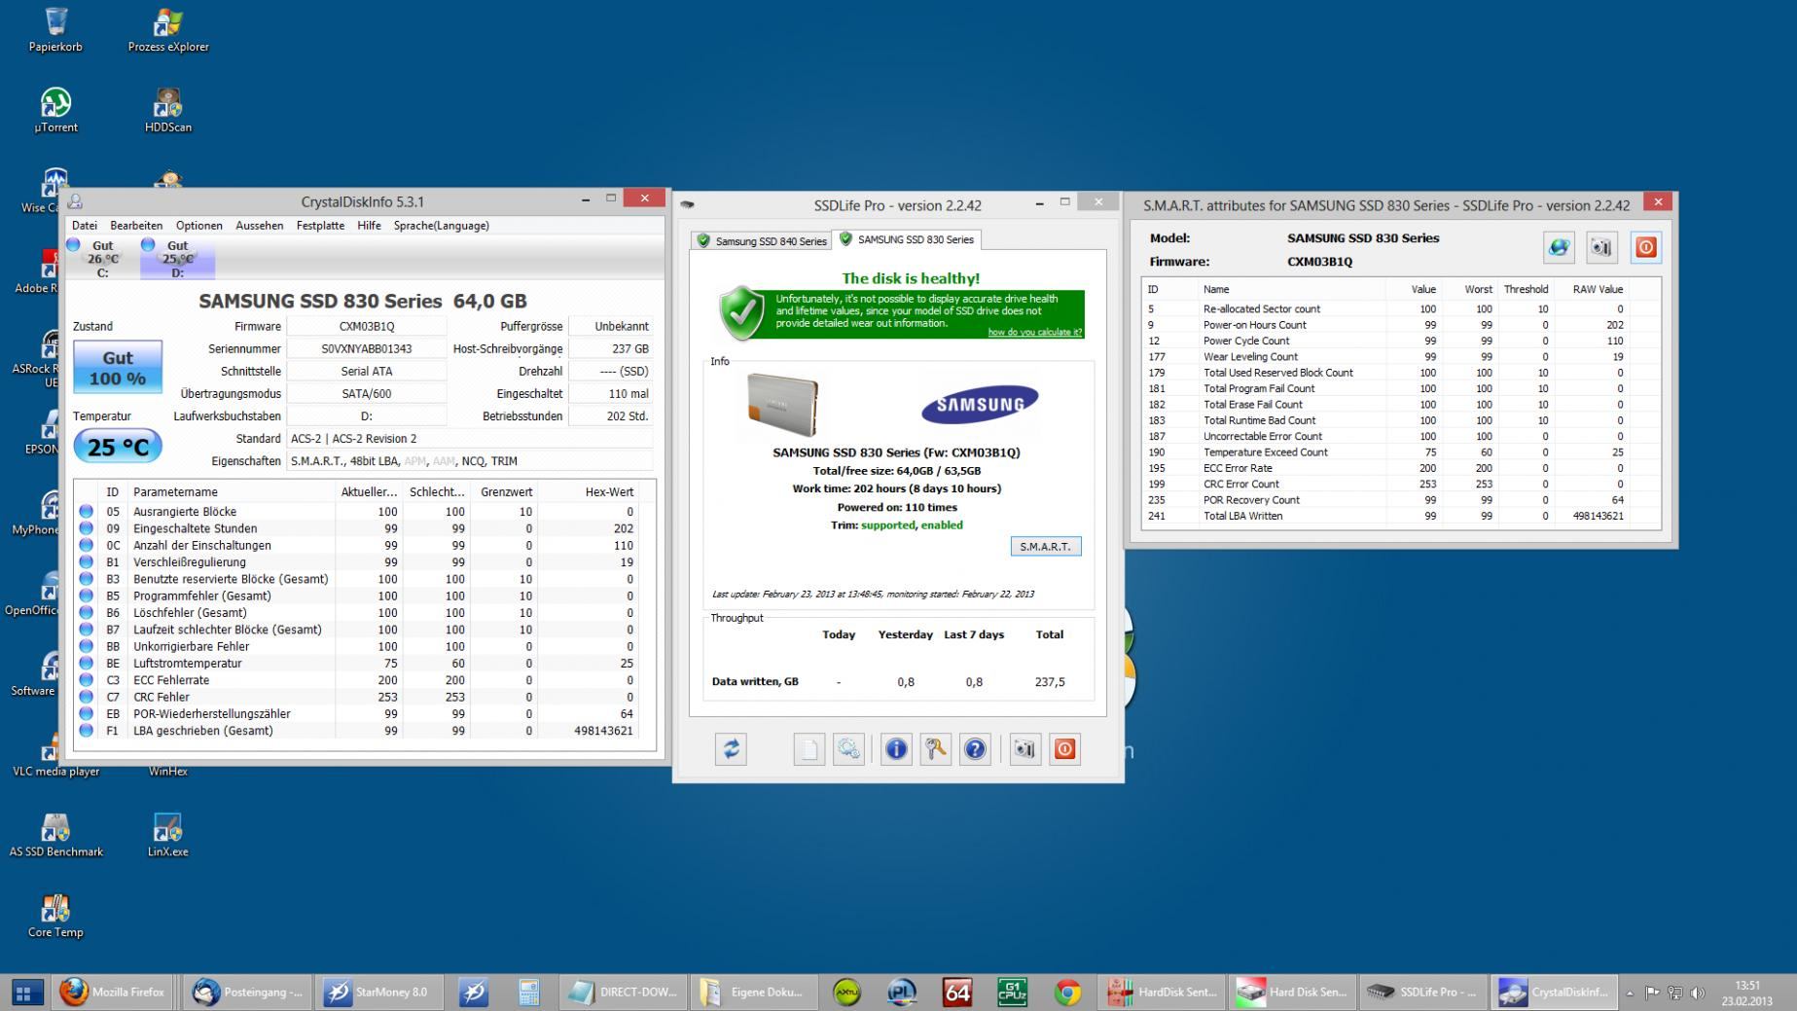1797x1011 pixels.
Task: Open Sprache(Language) menu
Action: coord(442,225)
